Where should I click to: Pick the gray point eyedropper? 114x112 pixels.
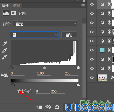(5, 50)
